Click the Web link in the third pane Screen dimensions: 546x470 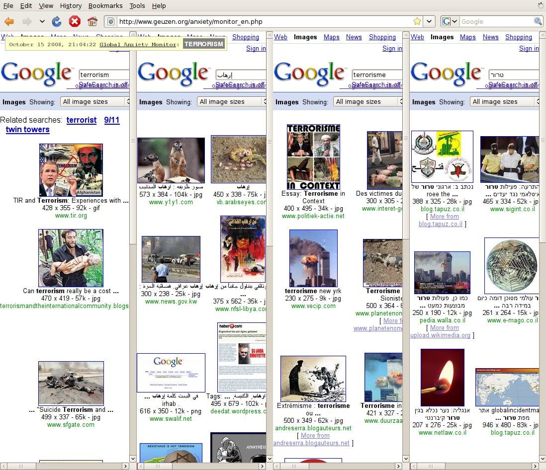tap(280, 37)
